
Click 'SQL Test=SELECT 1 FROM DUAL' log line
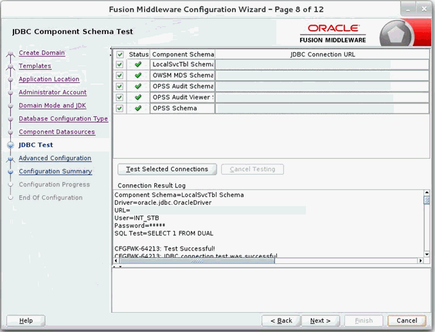point(164,233)
